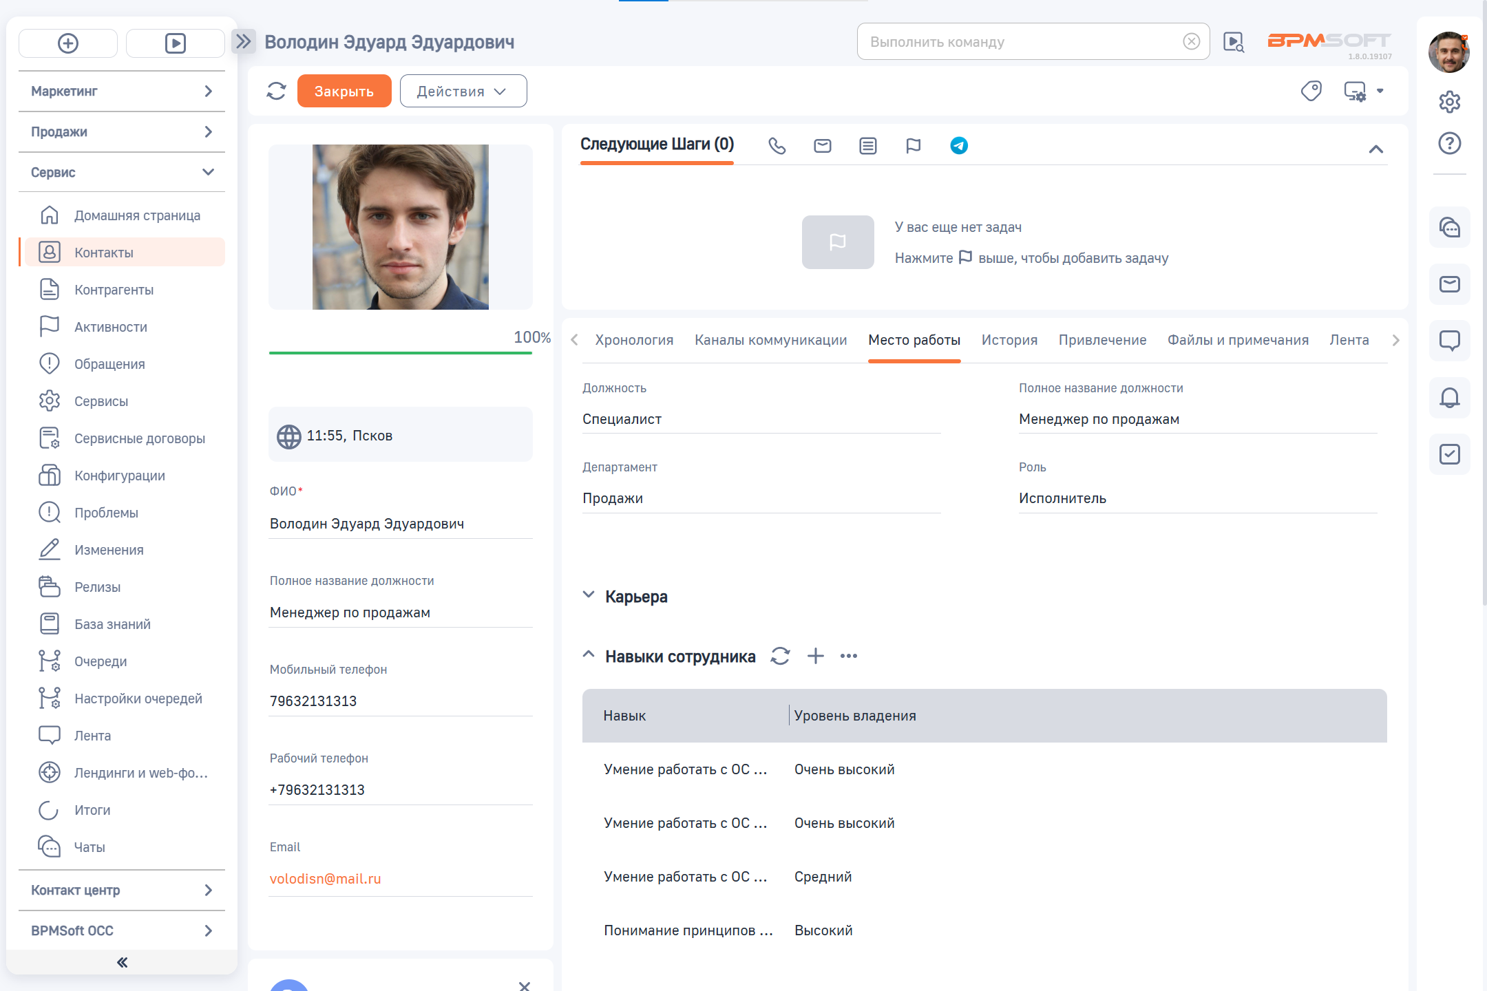Click the refresh icon beside Закрыть
The width and height of the screenshot is (1487, 991).
276,91
